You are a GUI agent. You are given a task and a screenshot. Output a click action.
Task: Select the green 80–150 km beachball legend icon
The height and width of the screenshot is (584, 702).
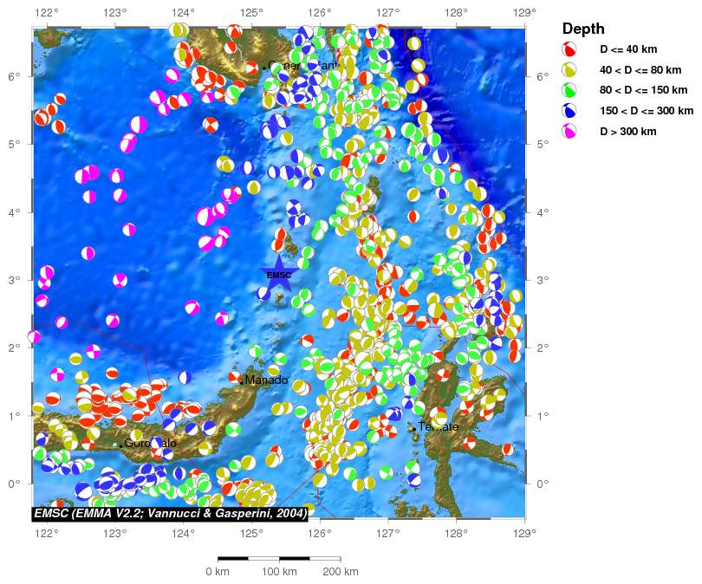pyautogui.click(x=569, y=90)
